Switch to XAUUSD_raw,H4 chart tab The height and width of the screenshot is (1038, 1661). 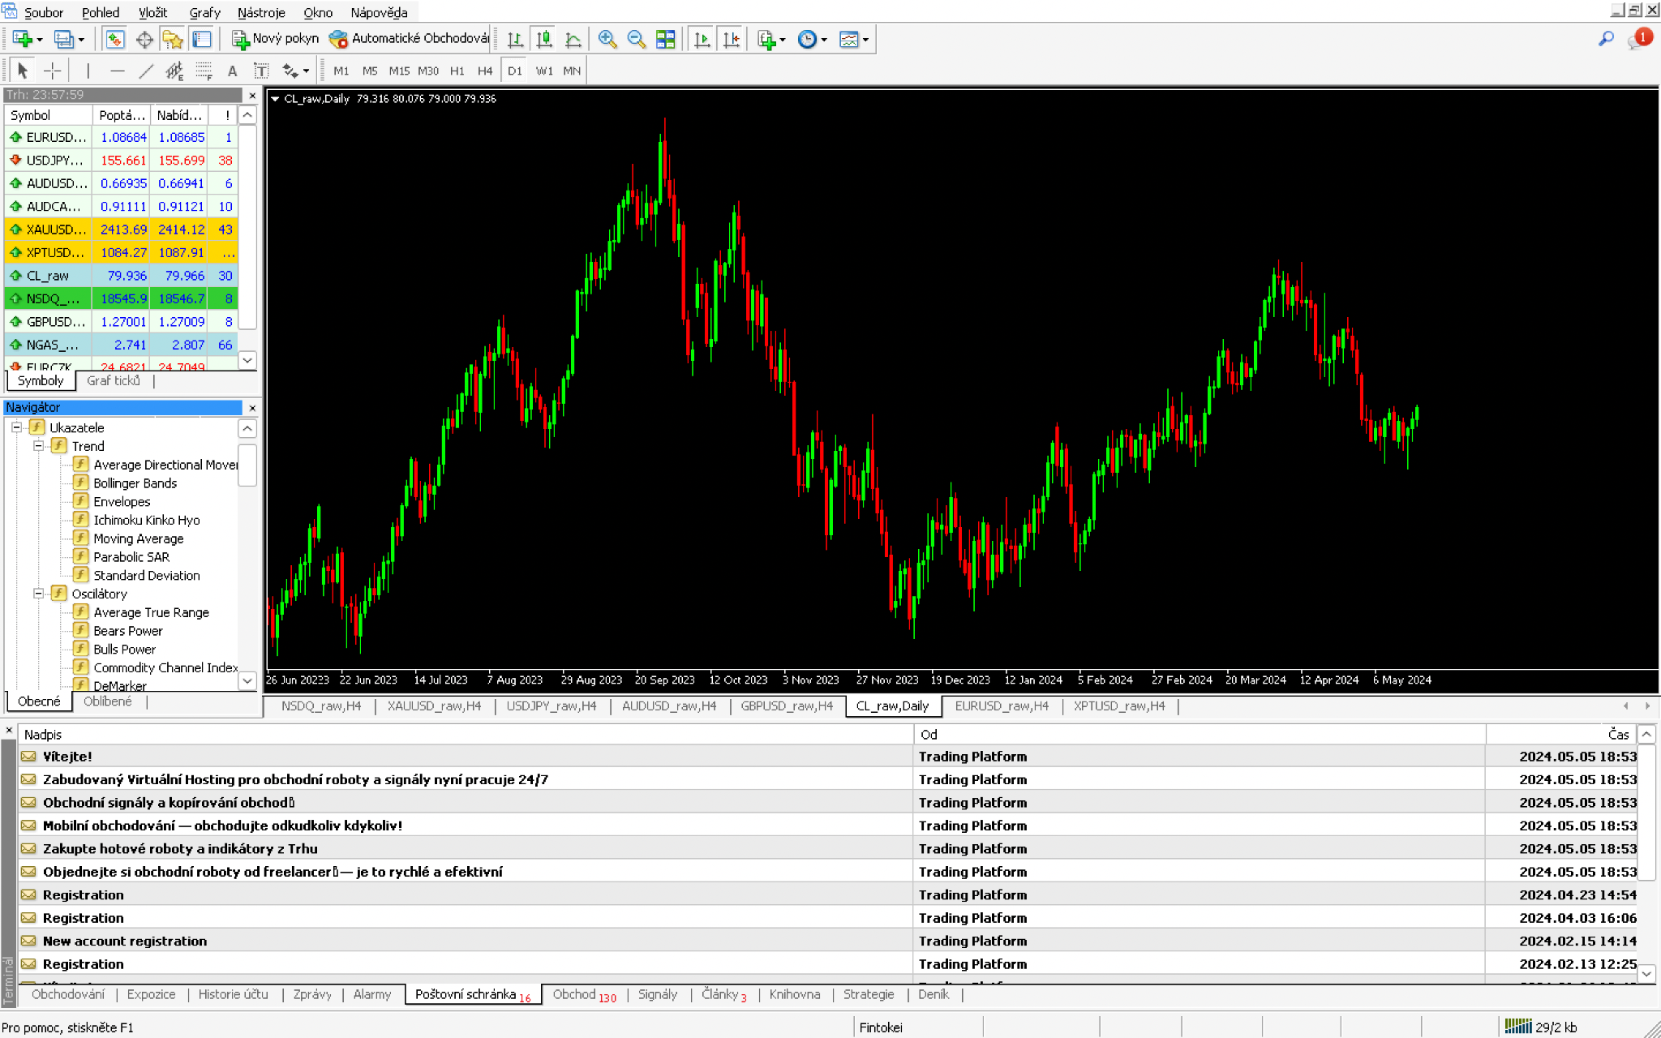coord(434,706)
